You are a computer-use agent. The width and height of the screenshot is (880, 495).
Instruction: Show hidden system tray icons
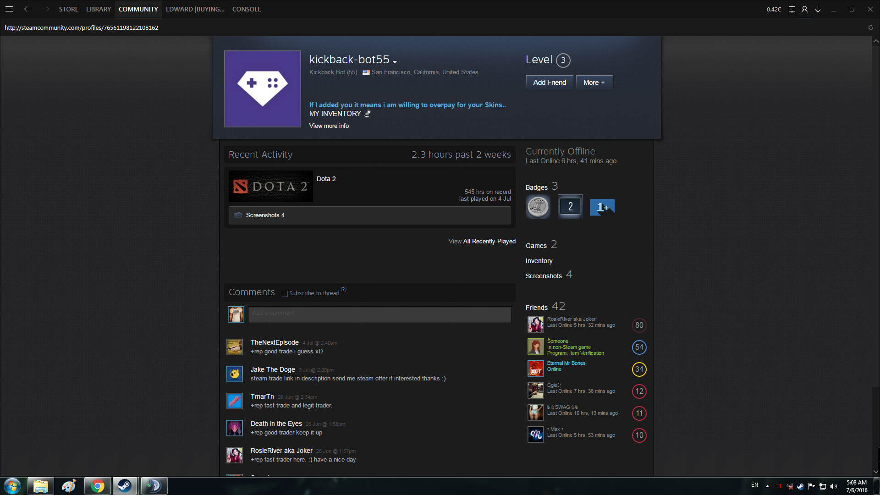pos(767,486)
